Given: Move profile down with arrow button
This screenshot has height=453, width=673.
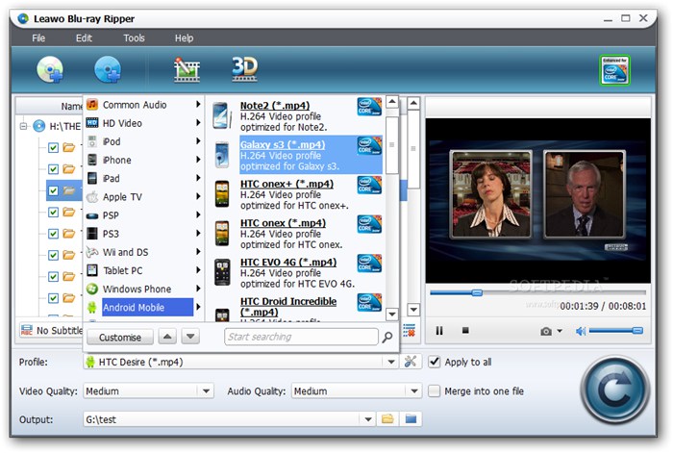Looking at the screenshot, I should (x=190, y=337).
